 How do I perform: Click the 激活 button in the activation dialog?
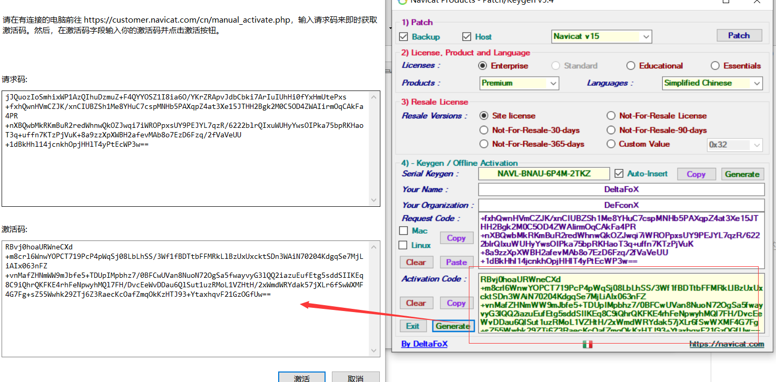click(302, 377)
